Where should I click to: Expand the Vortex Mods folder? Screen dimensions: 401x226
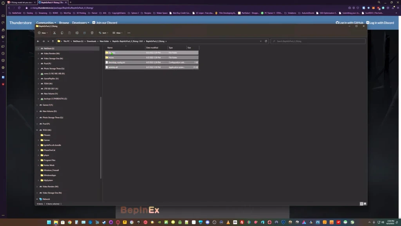[38, 165]
